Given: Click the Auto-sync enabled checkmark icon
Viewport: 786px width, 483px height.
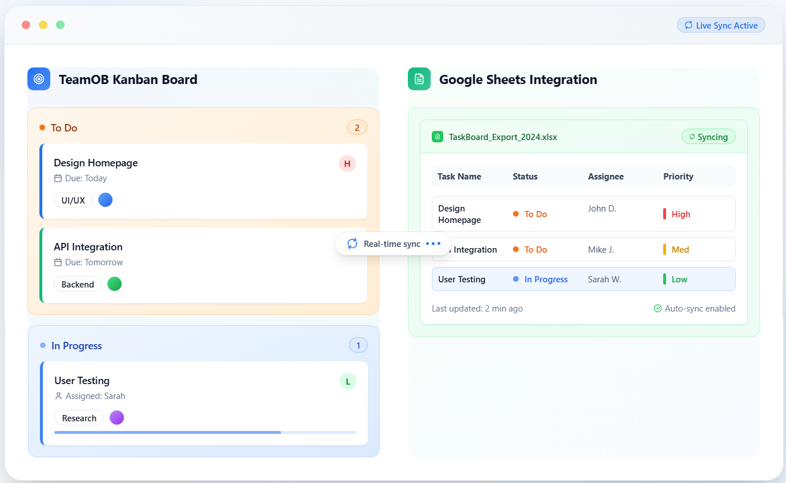Looking at the screenshot, I should (657, 308).
